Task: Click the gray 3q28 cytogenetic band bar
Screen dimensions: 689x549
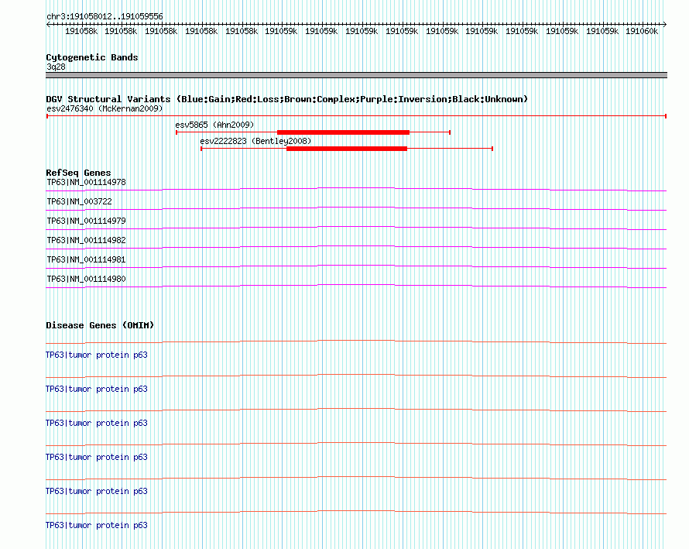Action: pyautogui.click(x=356, y=75)
